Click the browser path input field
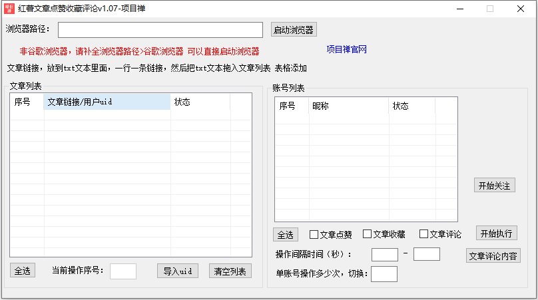Image resolution: width=538 pixels, height=300 pixels. 160,30
